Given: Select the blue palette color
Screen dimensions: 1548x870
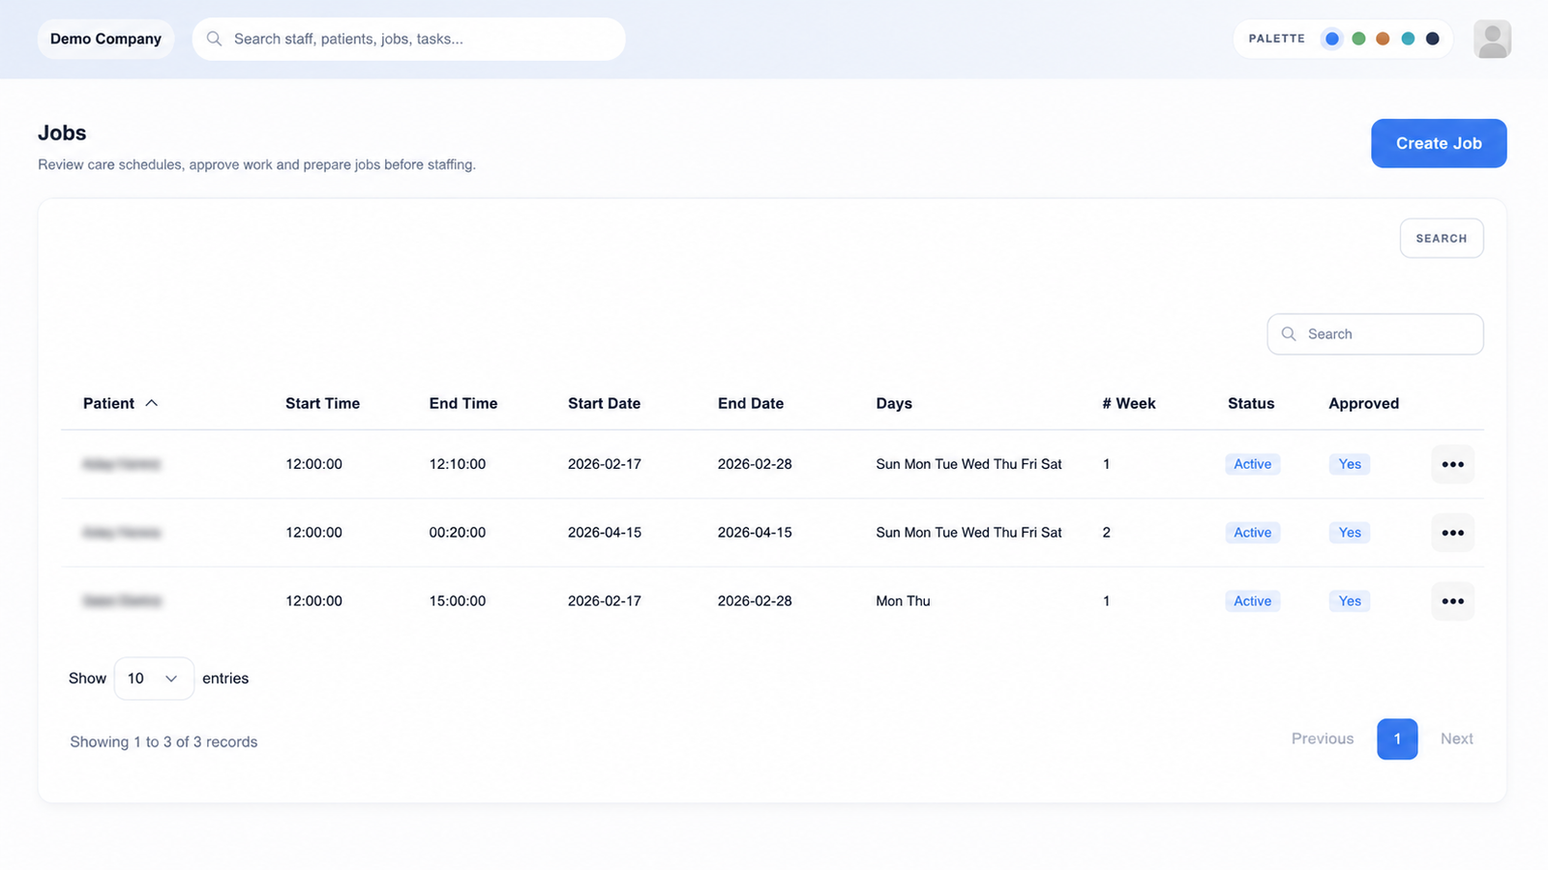Looking at the screenshot, I should (x=1332, y=39).
